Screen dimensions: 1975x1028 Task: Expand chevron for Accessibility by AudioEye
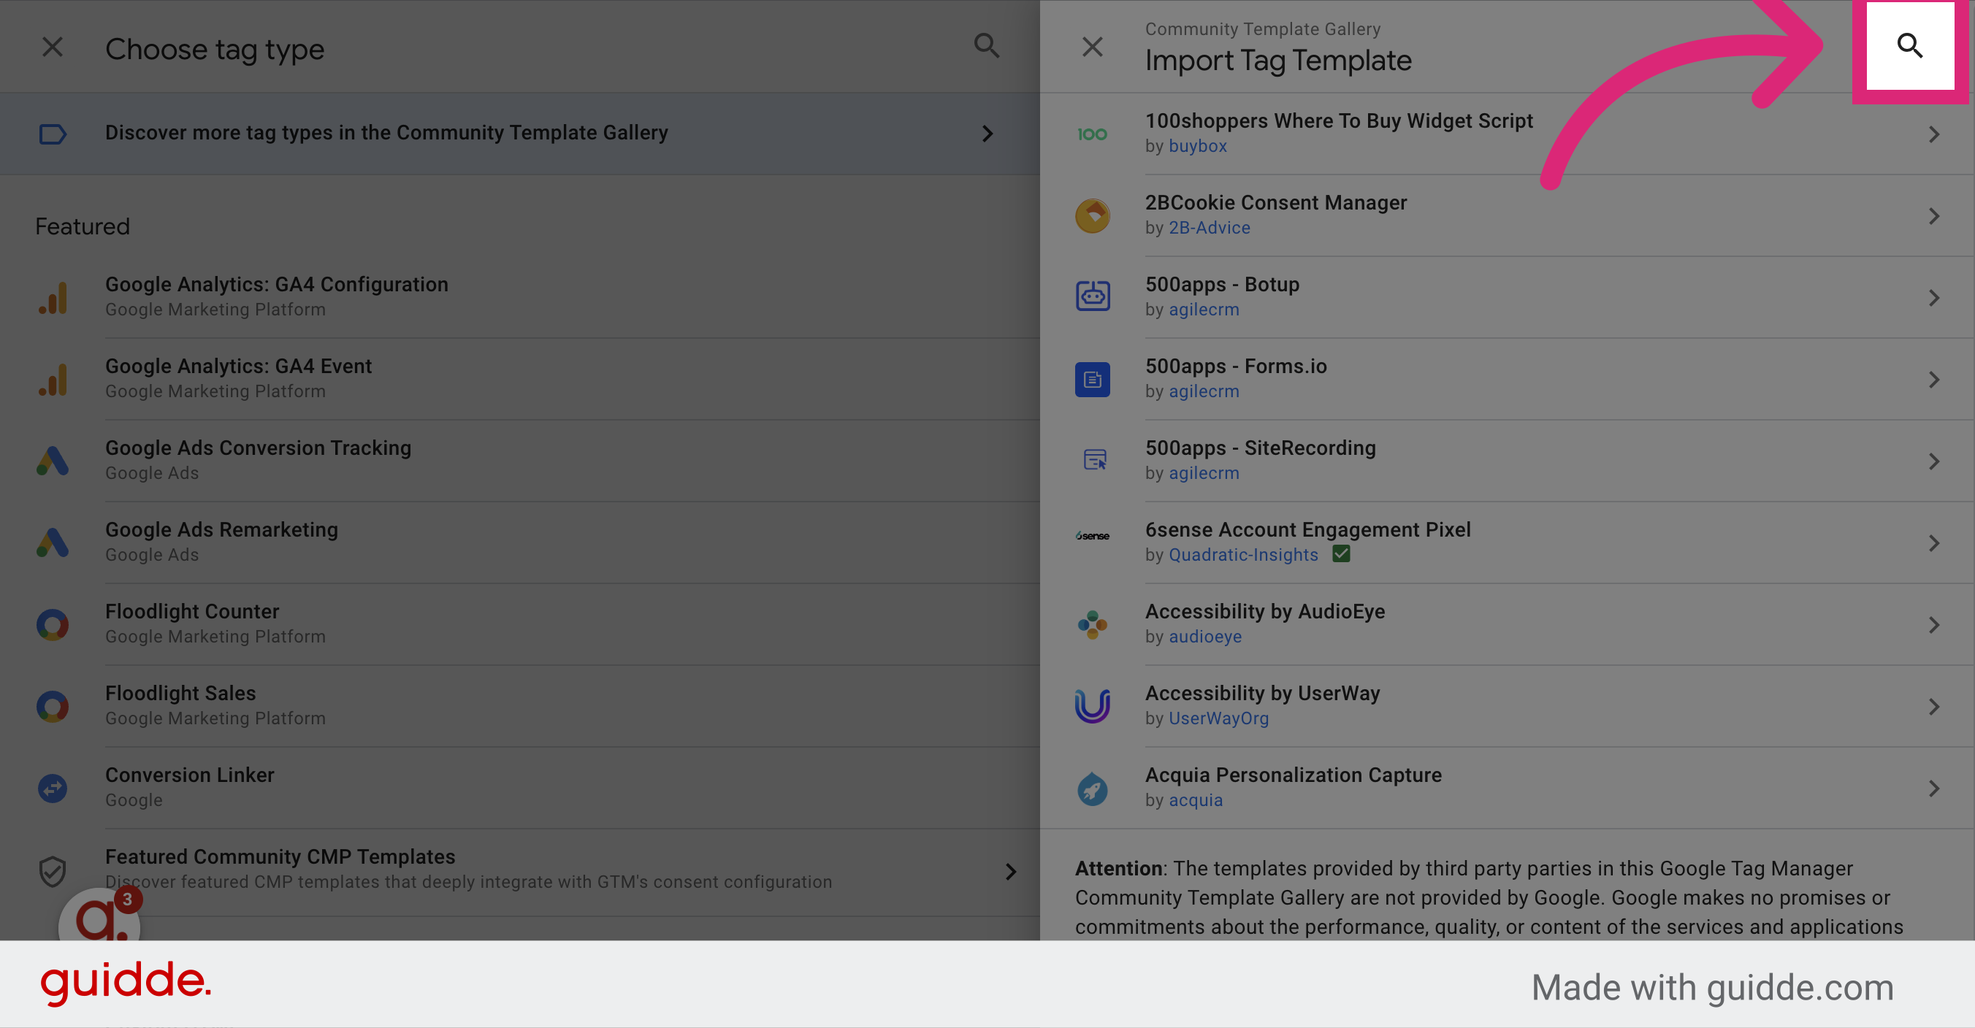tap(1933, 625)
